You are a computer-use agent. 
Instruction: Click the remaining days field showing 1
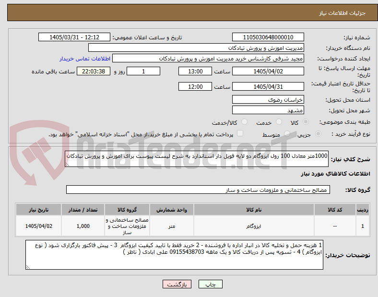tap(143, 71)
